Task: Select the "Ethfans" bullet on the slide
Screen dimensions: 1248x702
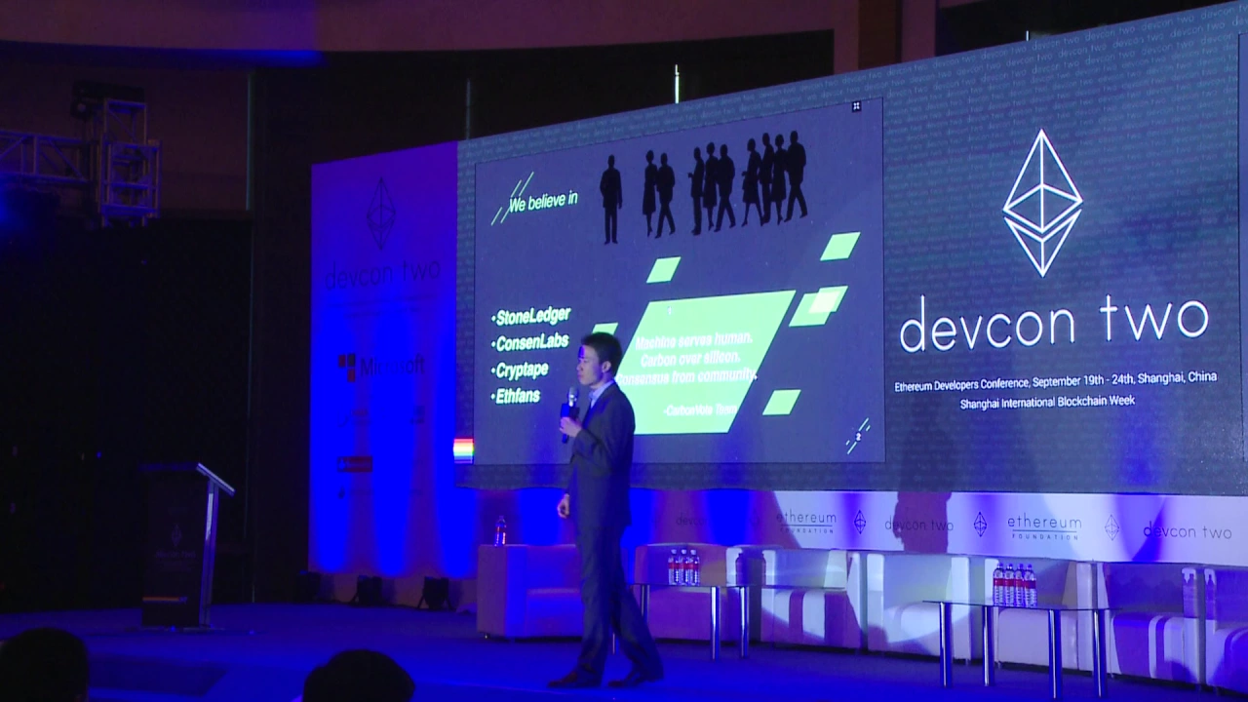Action: click(518, 397)
